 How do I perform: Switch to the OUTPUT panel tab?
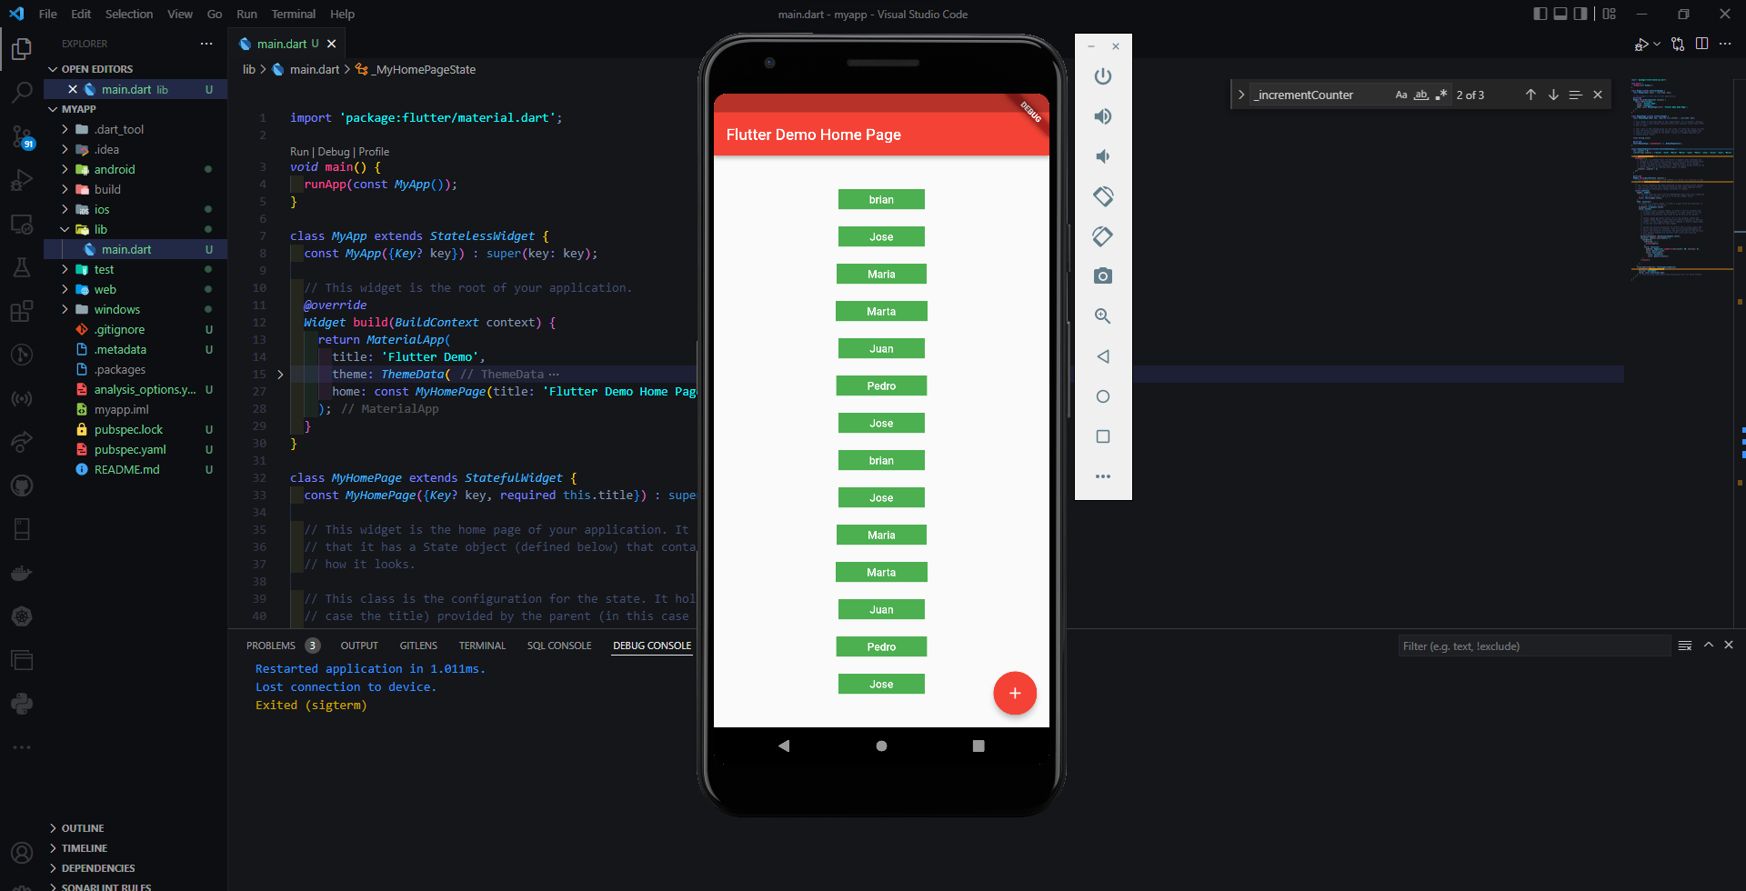359,646
